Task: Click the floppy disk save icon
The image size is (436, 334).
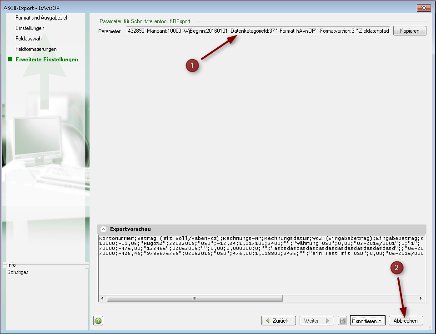Action: (x=343, y=321)
